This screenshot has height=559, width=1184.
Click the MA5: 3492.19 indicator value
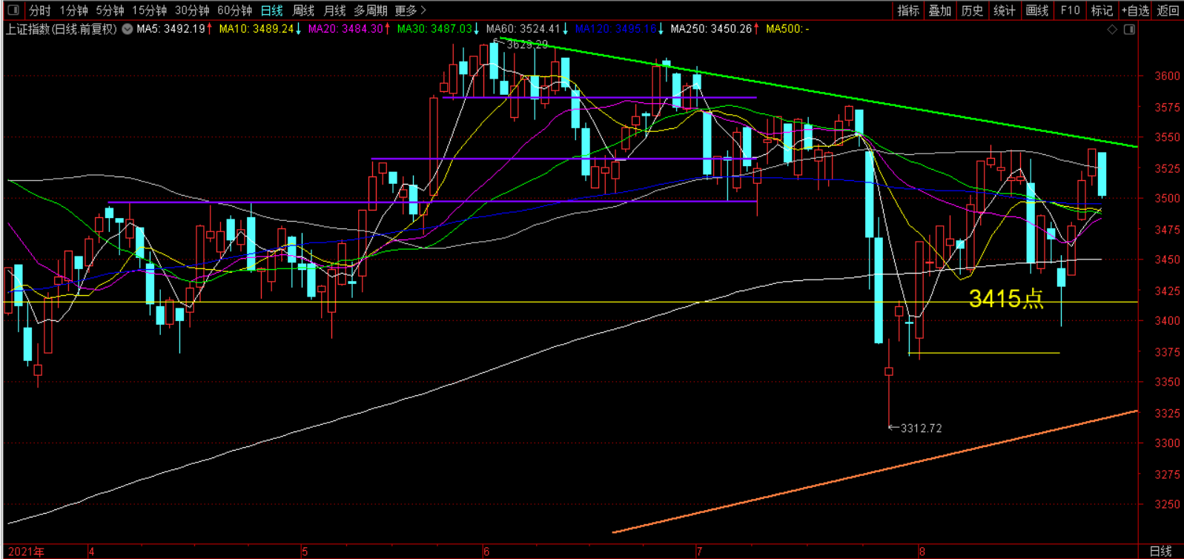point(175,29)
